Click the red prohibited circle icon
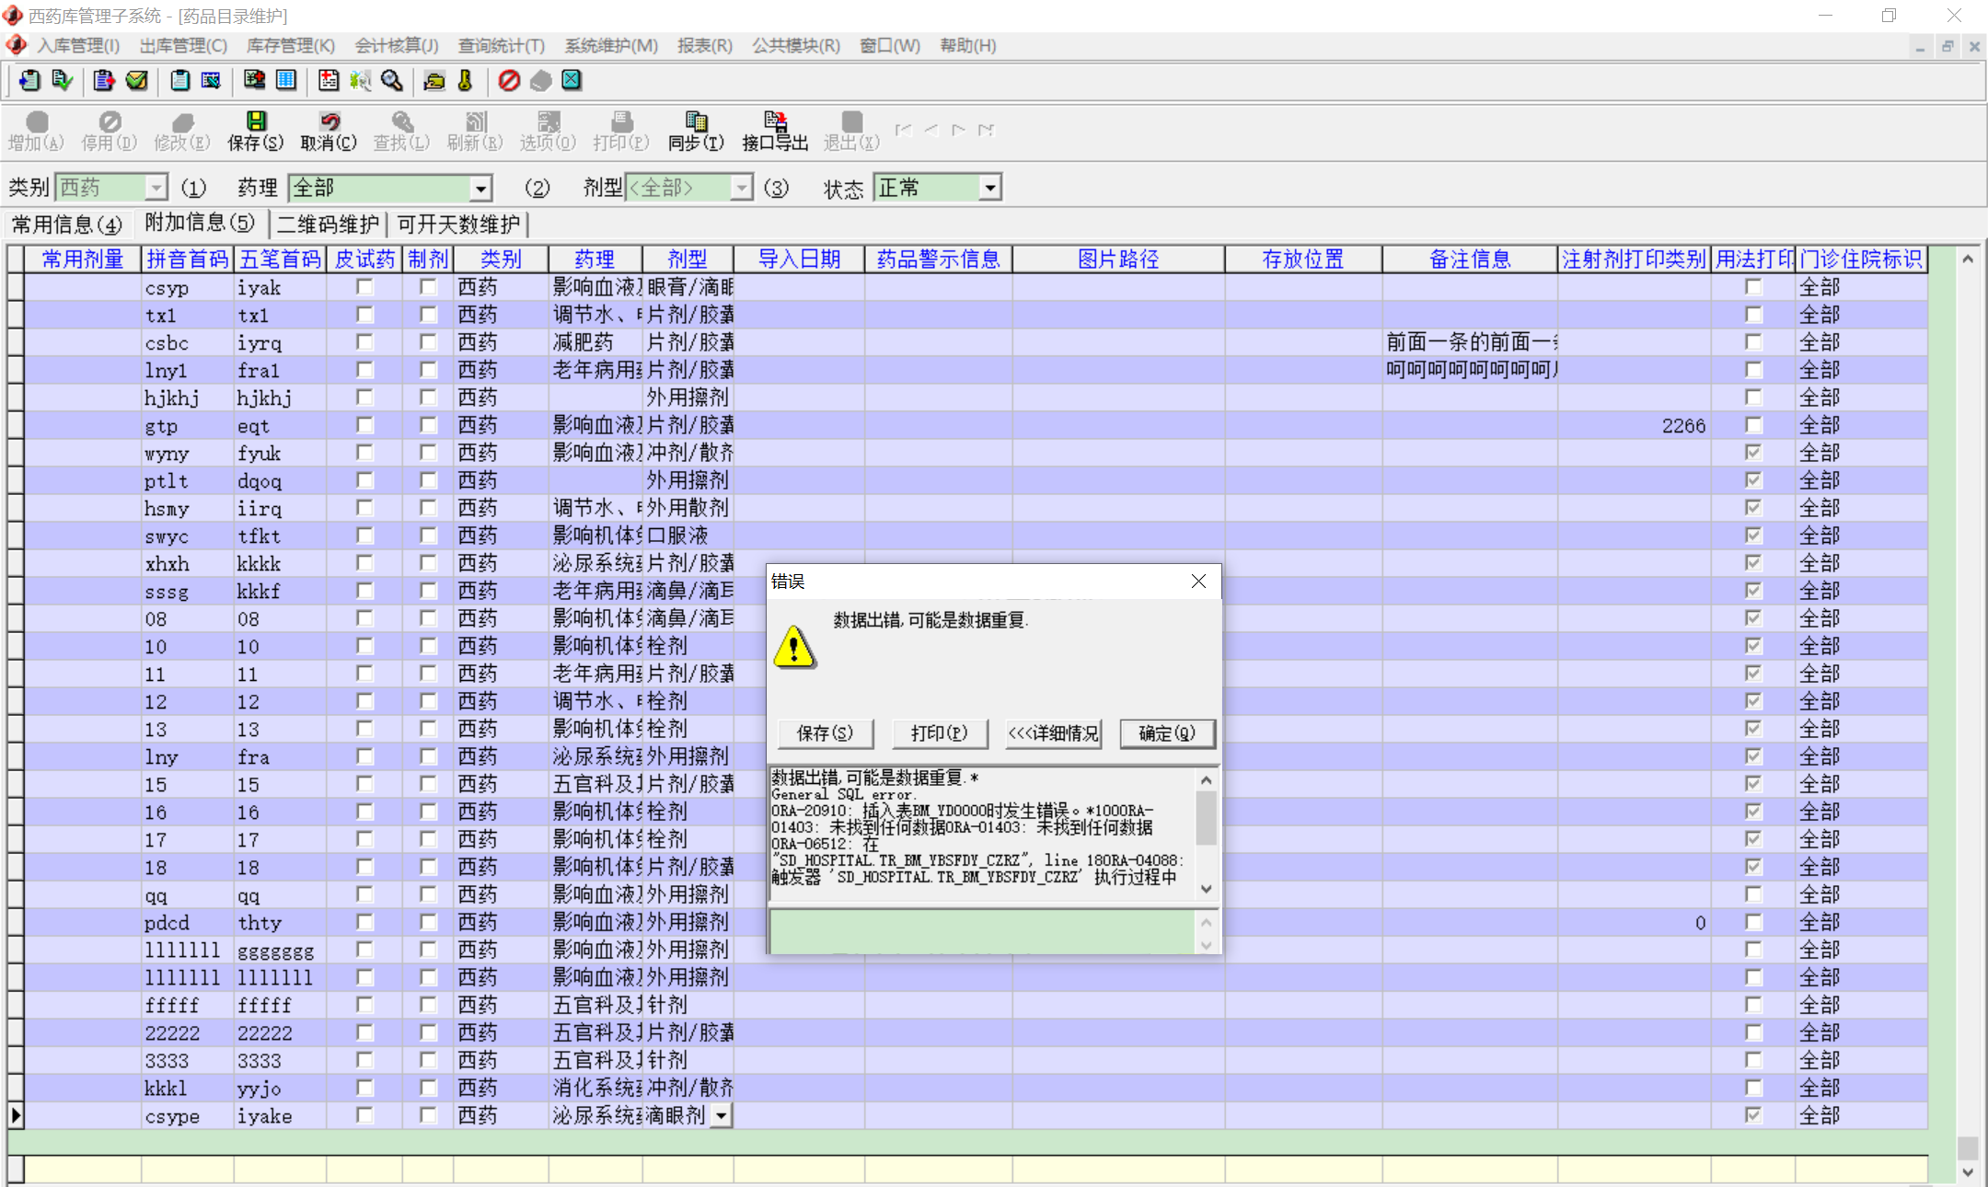 click(509, 81)
